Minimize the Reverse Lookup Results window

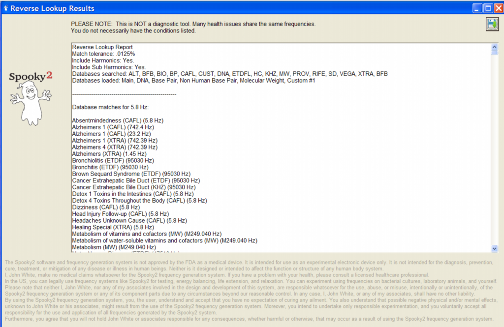[x=477, y=8]
